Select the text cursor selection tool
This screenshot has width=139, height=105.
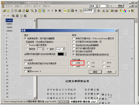[36, 11]
